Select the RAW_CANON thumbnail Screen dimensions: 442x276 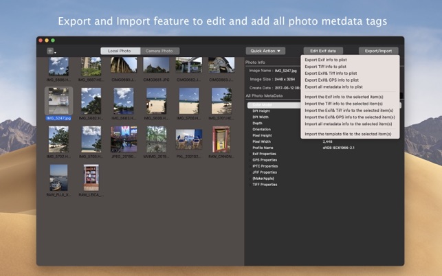(221, 139)
